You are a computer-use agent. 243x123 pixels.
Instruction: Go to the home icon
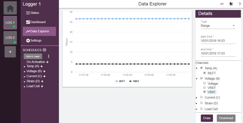[x=10, y=8]
